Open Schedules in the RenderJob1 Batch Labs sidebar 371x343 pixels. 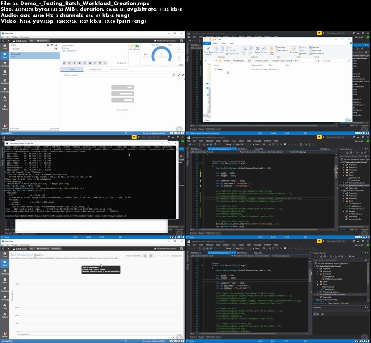coord(5,64)
